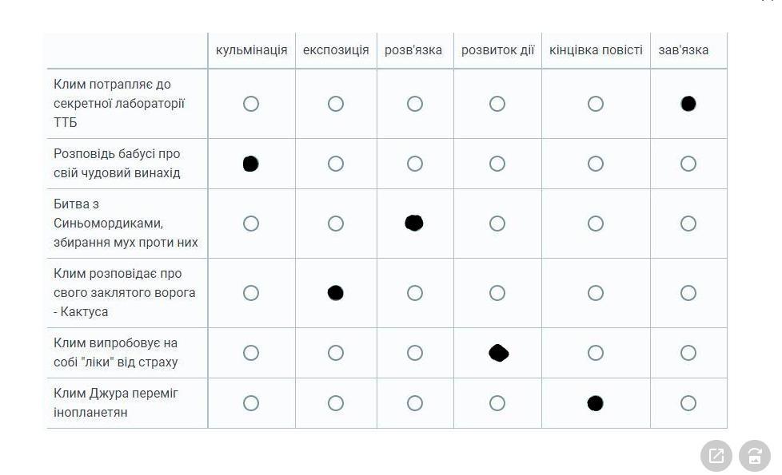Select кульмінація for Клим потрапляє до секретної лабораторії
Screen dimensions: 782x475
click(x=251, y=104)
